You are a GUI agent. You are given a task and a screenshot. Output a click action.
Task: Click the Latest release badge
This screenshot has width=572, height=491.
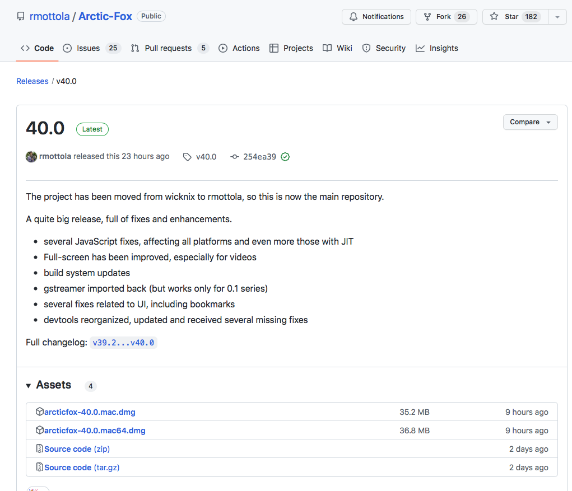coord(92,129)
